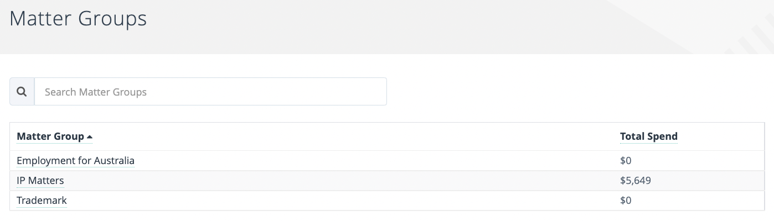Viewport: 774px width, 221px height.
Task: Select the Employment for Australia row's middle area
Action: (x=376, y=161)
